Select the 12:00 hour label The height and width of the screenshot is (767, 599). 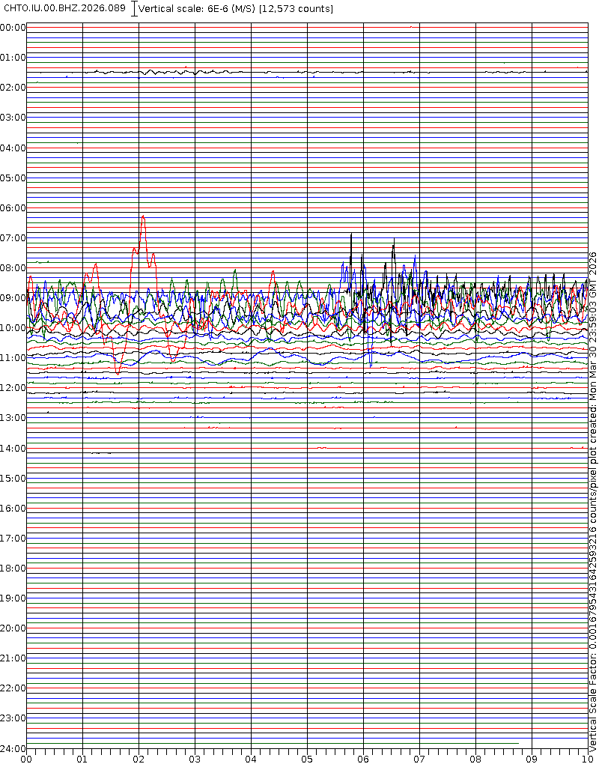(x=13, y=388)
